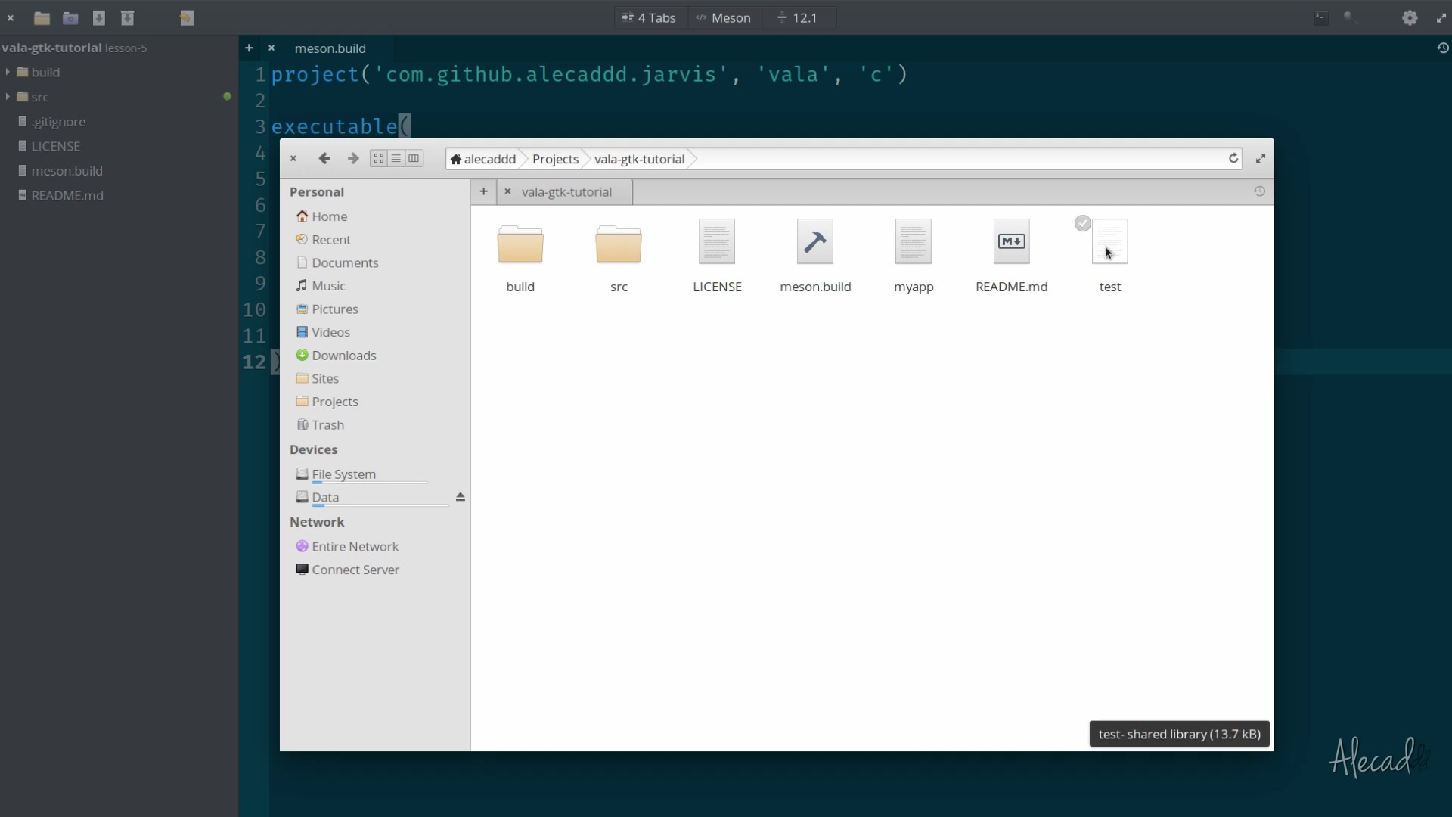Click the vala-gtk-tutorial breadcrumb
This screenshot has width=1452, height=817.
pyautogui.click(x=639, y=159)
